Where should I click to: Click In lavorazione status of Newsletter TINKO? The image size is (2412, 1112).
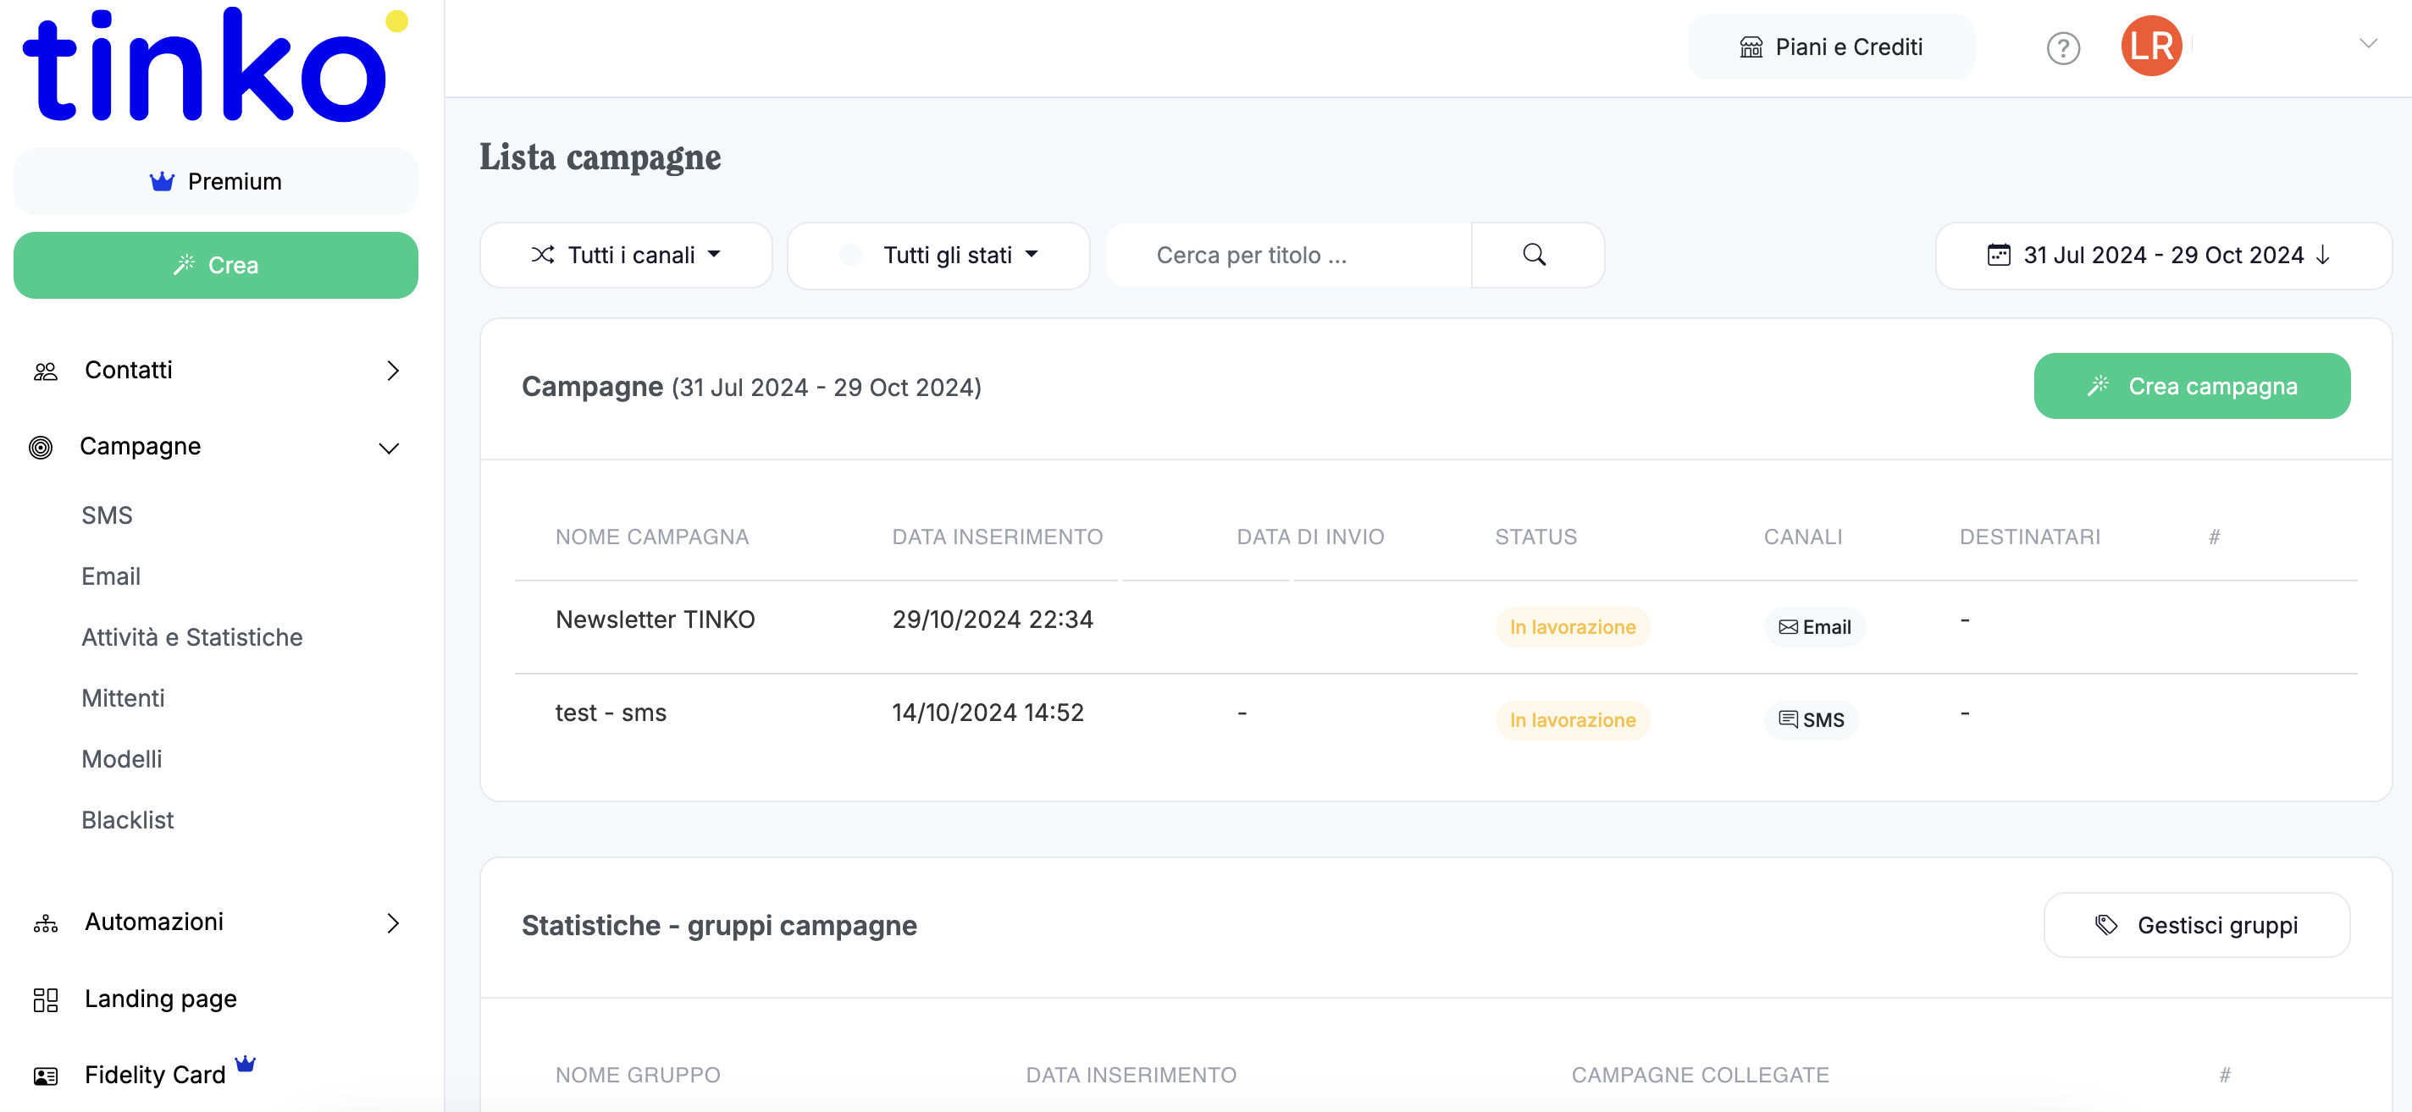point(1572,626)
